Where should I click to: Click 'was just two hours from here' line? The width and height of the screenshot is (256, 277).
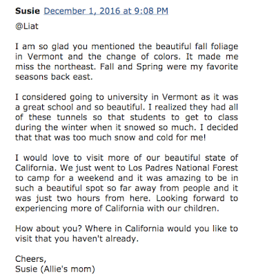pyautogui.click(x=126, y=198)
